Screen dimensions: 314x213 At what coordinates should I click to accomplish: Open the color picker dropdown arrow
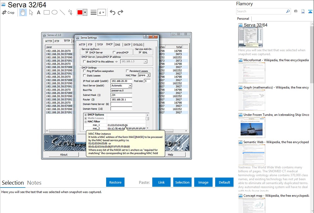85,12
